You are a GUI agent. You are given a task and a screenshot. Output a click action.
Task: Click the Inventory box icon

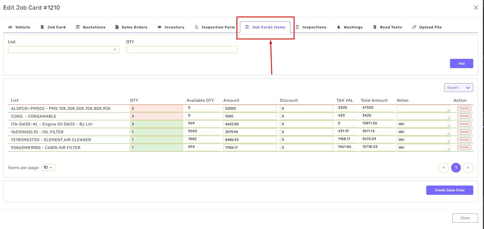159,27
